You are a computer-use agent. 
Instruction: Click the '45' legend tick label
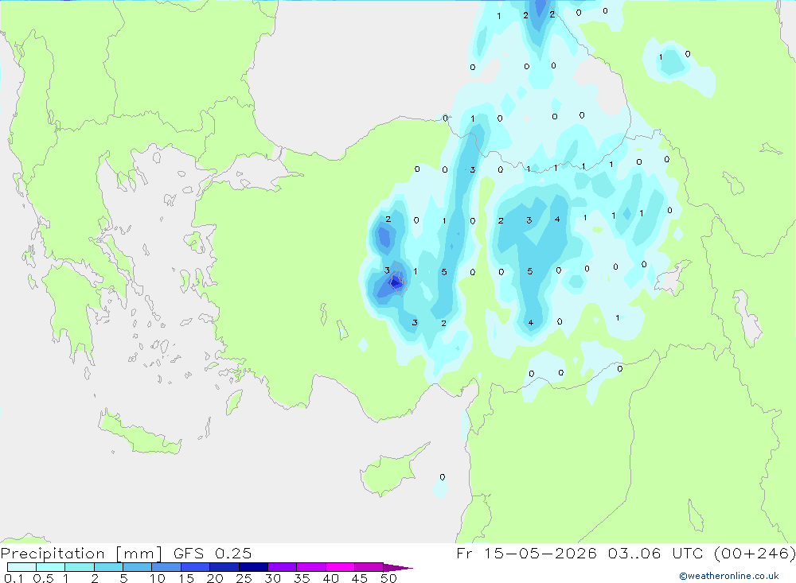(x=360, y=578)
